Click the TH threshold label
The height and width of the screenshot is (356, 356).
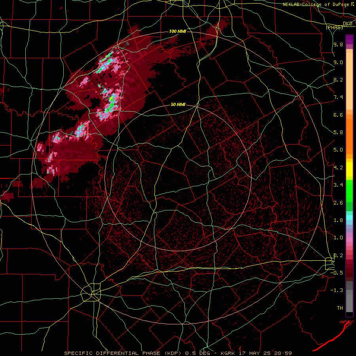point(340,308)
